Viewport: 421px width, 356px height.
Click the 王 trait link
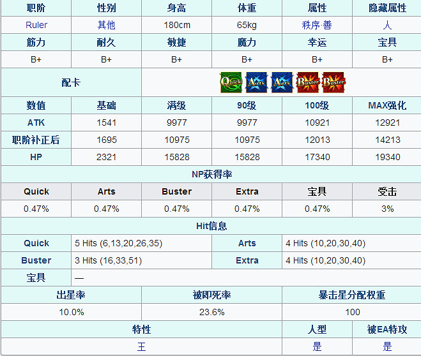coord(141,346)
